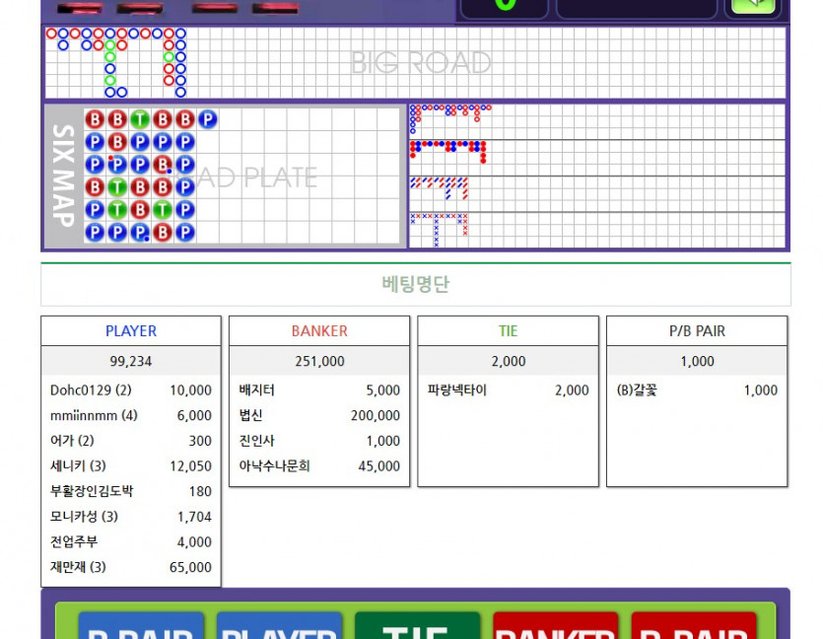Open the small road grid with X marks
This screenshot has width=823, height=639.
597,230
